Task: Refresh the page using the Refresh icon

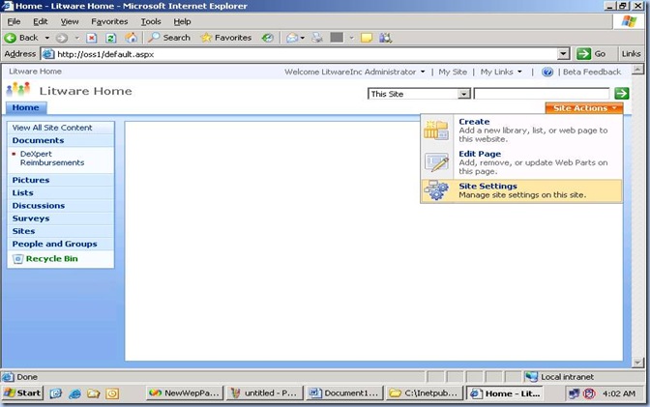Action: pos(110,38)
